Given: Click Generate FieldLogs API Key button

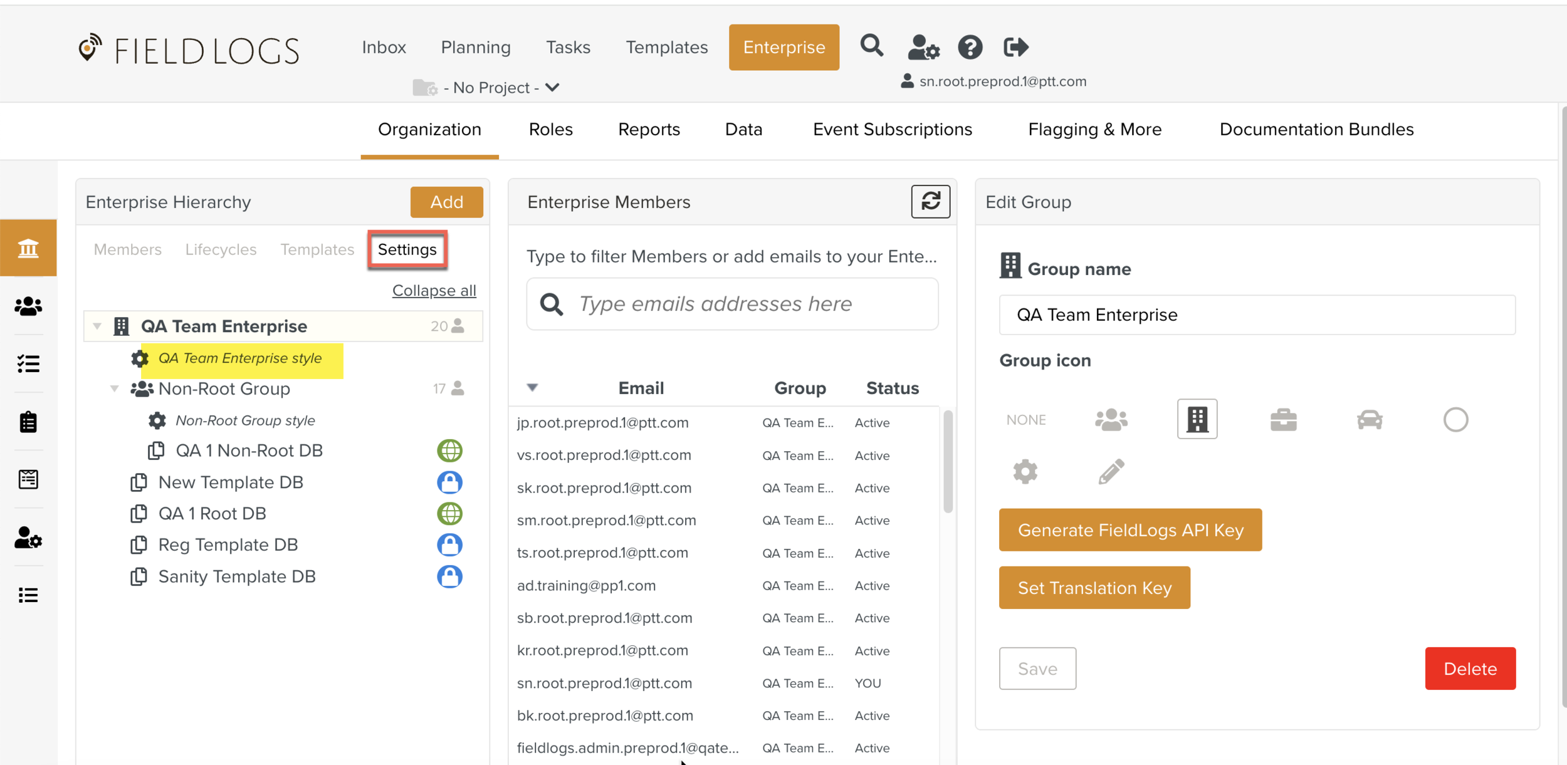Looking at the screenshot, I should pos(1129,530).
